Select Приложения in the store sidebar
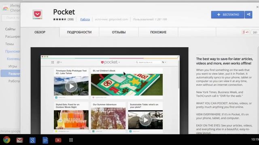Screen dimensions: 259x145 tap(13, 52)
